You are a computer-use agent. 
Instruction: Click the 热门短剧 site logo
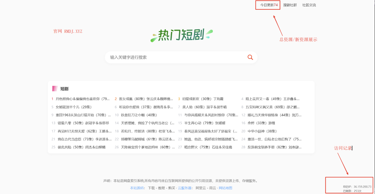pyautogui.click(x=181, y=34)
